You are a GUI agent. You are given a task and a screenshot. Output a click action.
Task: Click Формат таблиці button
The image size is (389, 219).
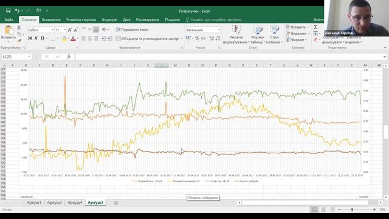pyautogui.click(x=258, y=35)
